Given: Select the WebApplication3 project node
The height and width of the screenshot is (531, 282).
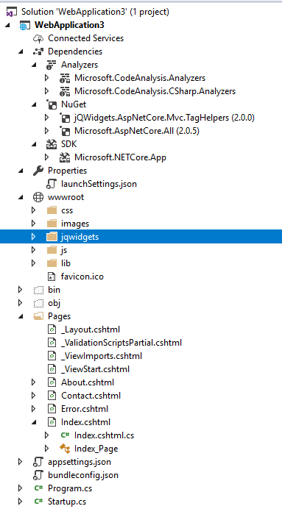Looking at the screenshot, I should pos(69,25).
